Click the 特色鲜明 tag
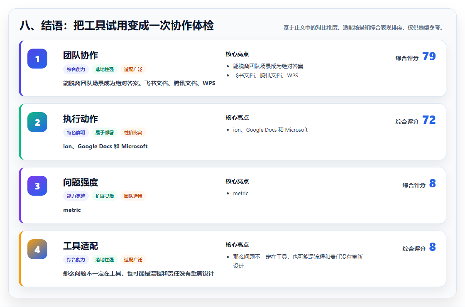 pos(76,132)
